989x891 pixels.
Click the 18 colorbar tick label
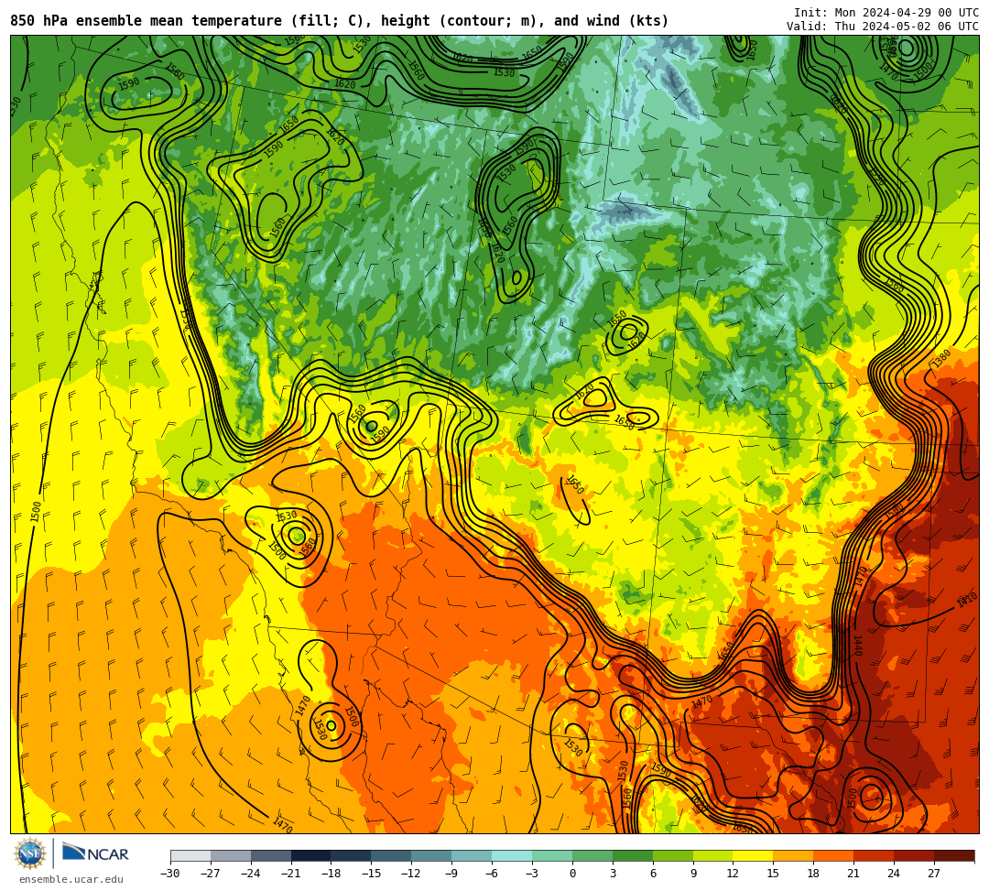pos(814,874)
